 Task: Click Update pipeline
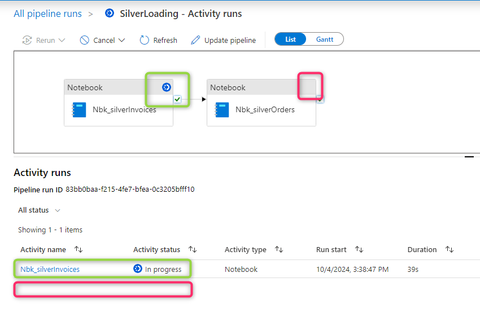[x=223, y=40]
